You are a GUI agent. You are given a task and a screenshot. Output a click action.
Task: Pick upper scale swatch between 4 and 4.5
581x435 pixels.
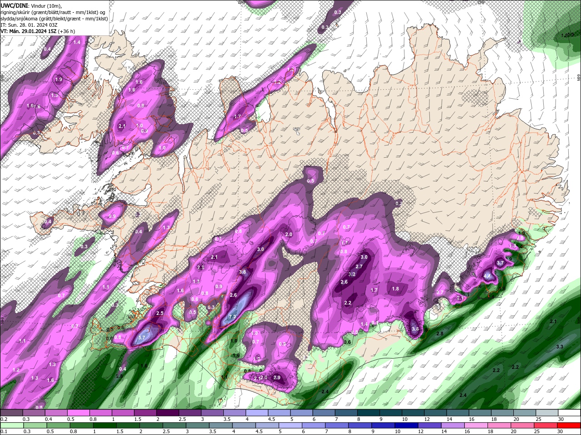coord(256,413)
